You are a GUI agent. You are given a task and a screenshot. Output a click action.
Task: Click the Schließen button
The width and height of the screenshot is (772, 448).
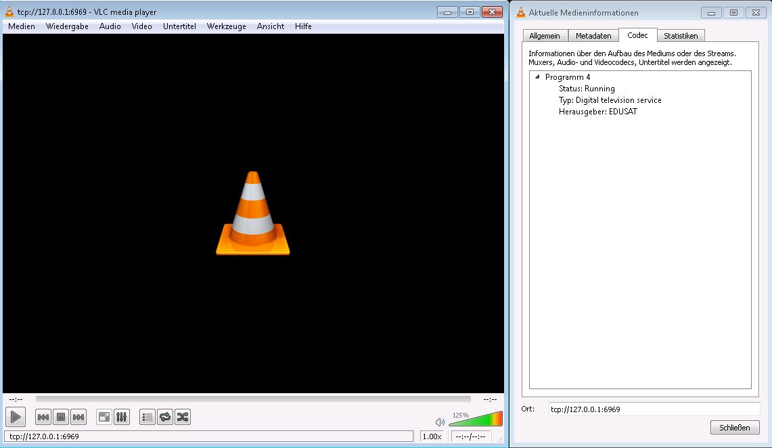coord(735,427)
